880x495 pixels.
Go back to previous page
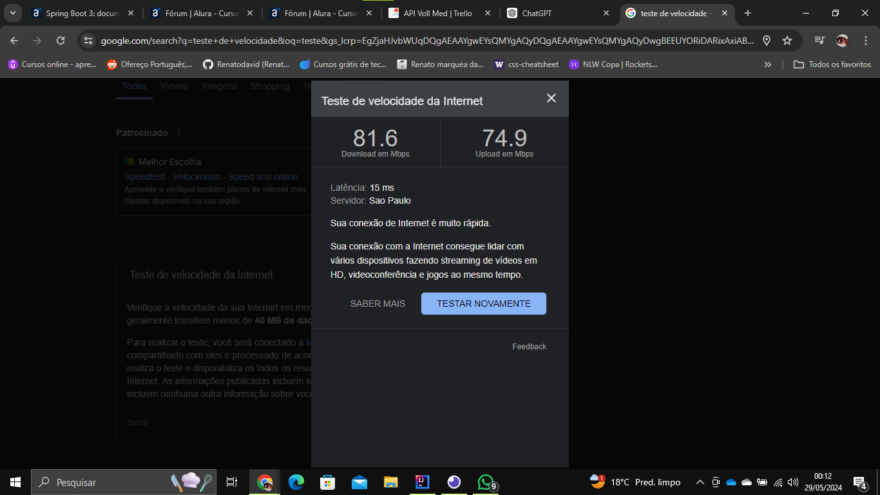[14, 41]
